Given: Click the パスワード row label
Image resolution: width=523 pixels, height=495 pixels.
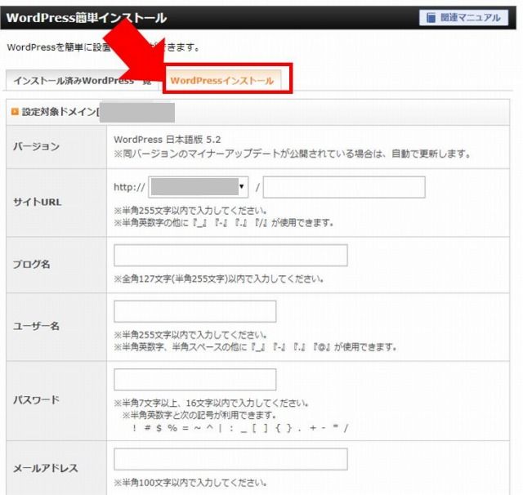Looking at the screenshot, I should click(36, 400).
